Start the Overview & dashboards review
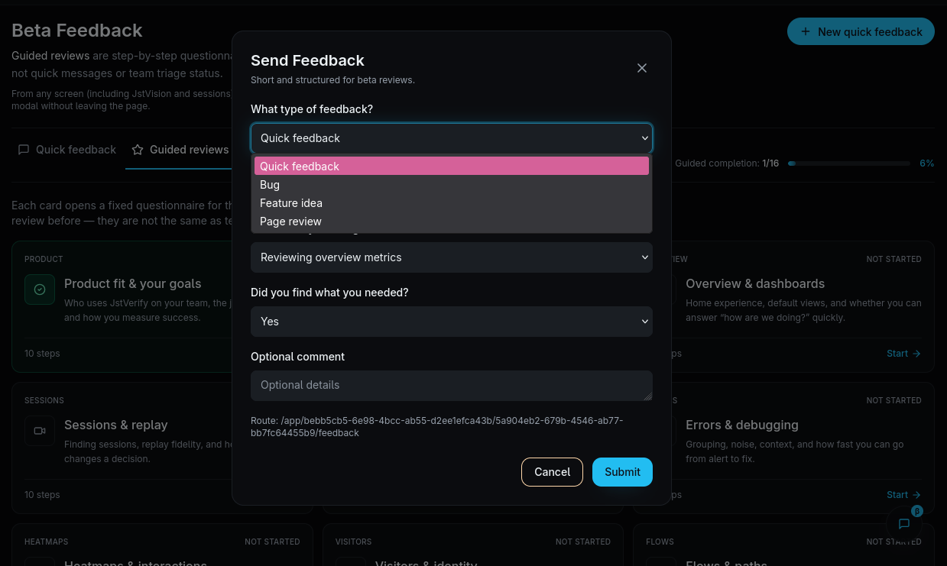Image resolution: width=947 pixels, height=566 pixels. click(903, 354)
